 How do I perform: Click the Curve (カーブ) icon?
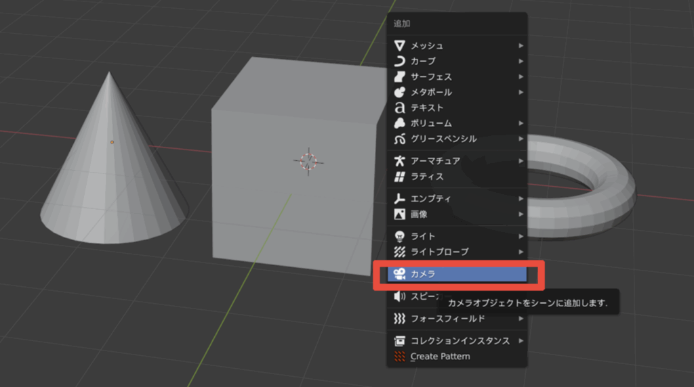click(400, 61)
